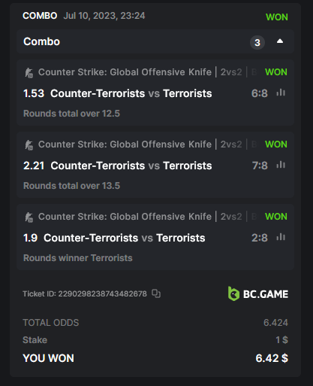Click the BC.GAME logo
Image resolution: width=313 pixels, height=386 pixels.
click(x=258, y=293)
